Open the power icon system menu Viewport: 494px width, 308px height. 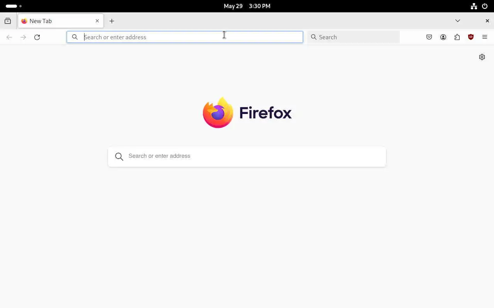coord(485,6)
